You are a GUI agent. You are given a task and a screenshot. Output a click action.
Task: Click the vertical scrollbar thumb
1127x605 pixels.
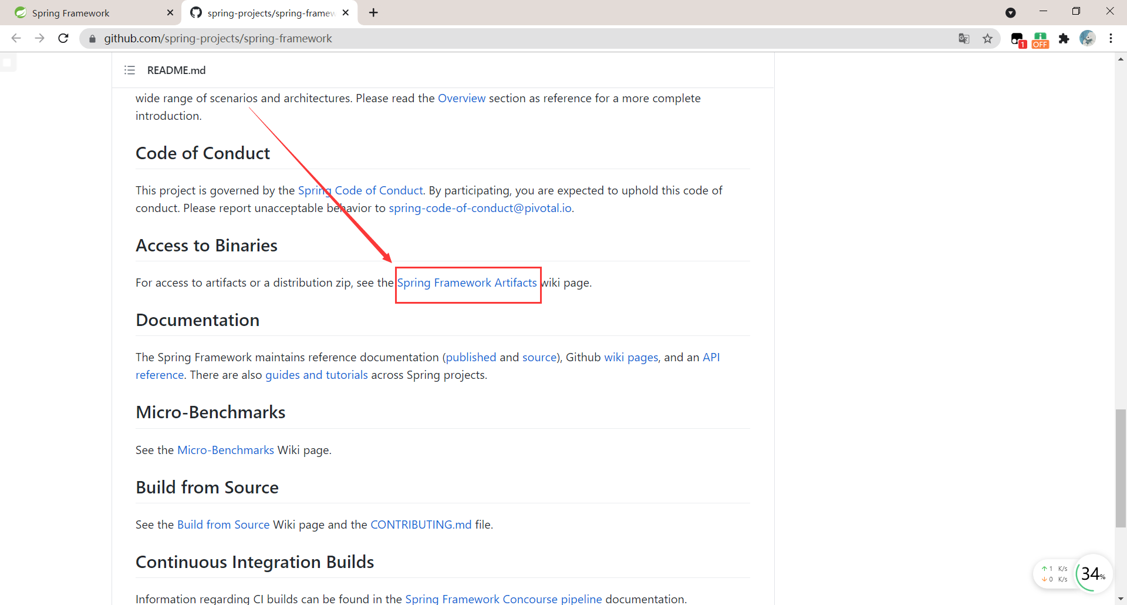(1121, 469)
